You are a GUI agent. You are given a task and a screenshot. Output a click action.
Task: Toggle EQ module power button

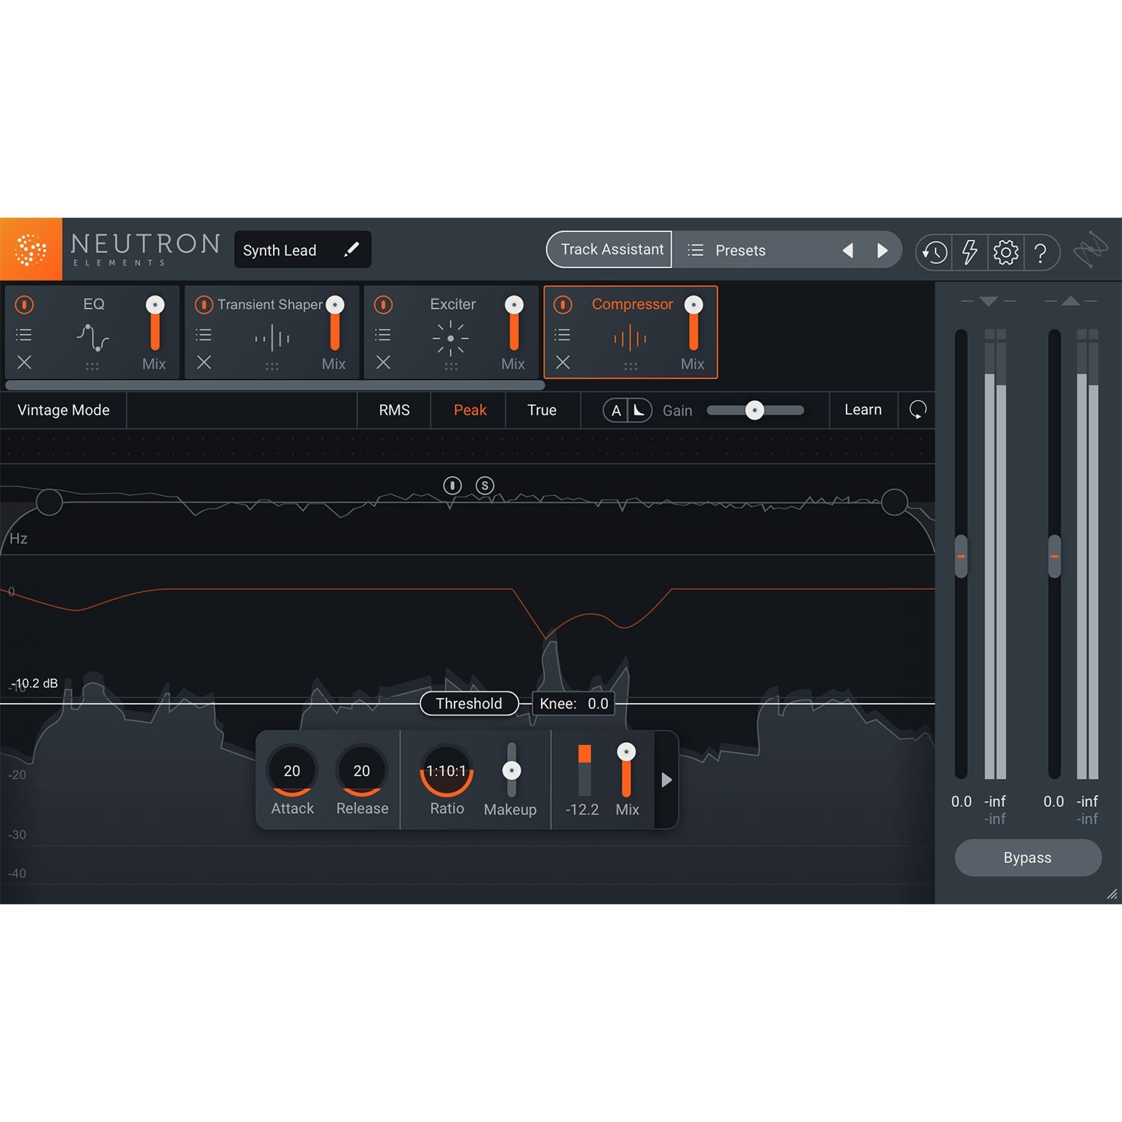coord(25,304)
